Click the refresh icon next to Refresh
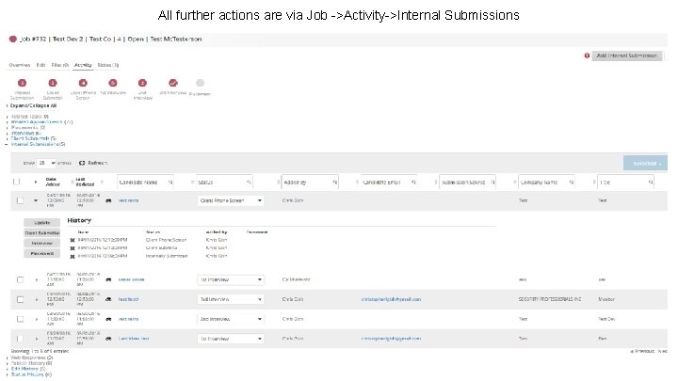The height and width of the screenshot is (381, 678). [x=83, y=163]
